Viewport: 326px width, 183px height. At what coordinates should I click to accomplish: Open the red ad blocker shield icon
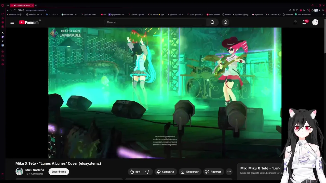(301, 10)
